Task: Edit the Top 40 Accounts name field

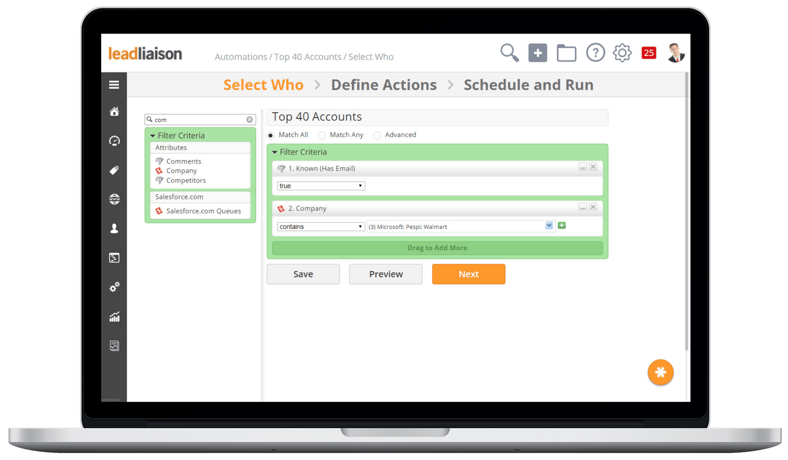Action: 437,117
